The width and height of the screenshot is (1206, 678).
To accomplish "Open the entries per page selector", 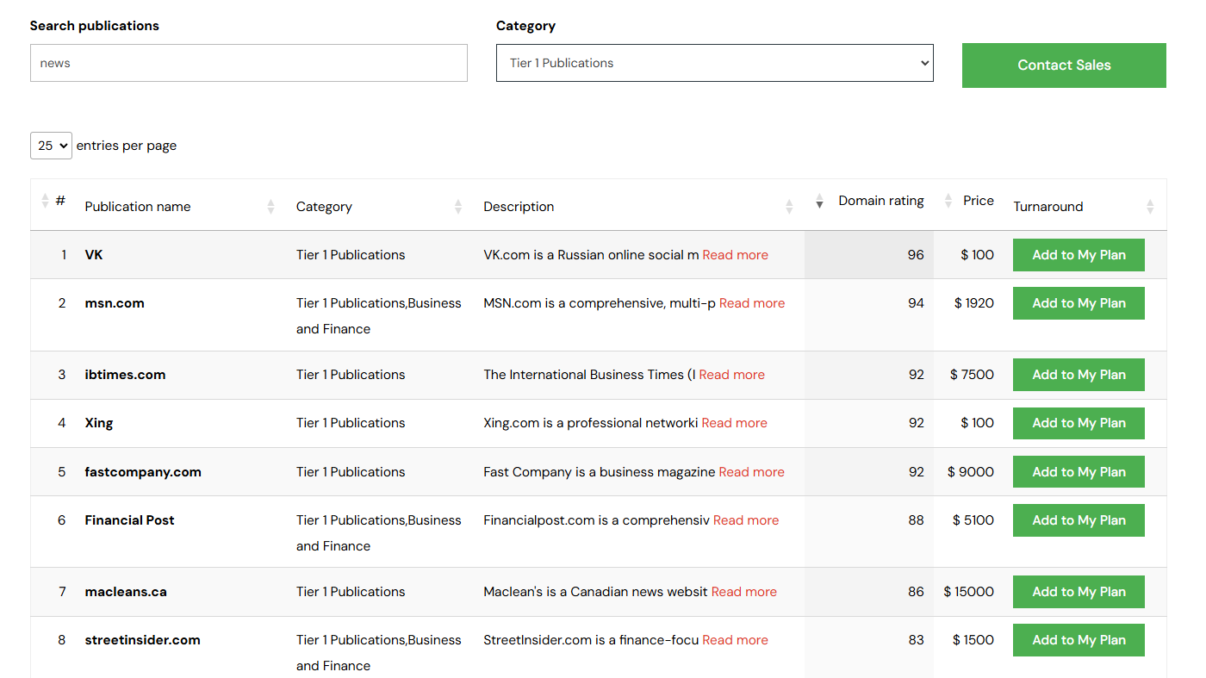I will tap(51, 146).
